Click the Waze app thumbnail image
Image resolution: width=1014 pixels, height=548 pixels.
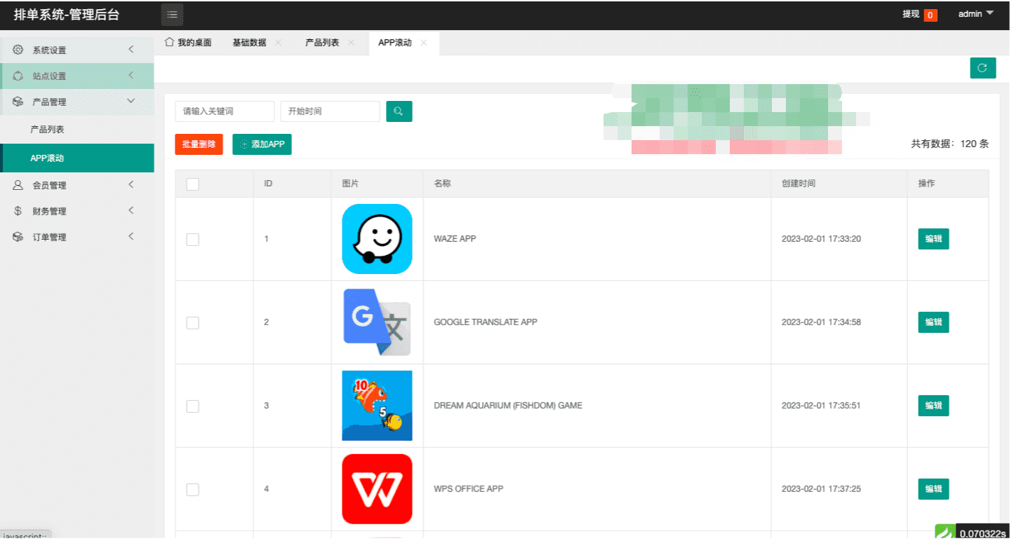[377, 239]
